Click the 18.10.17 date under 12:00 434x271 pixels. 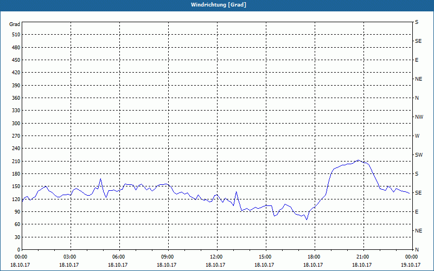(215, 264)
